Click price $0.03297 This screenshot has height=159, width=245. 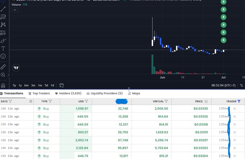pos(201,140)
